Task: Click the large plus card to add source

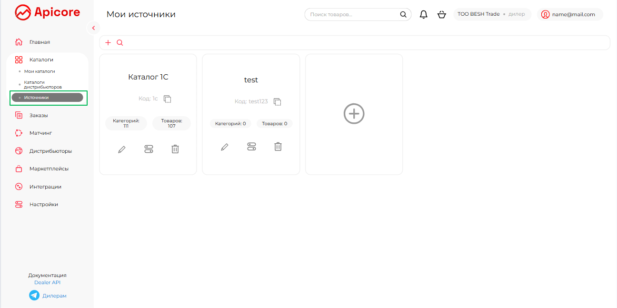Action: click(x=354, y=114)
